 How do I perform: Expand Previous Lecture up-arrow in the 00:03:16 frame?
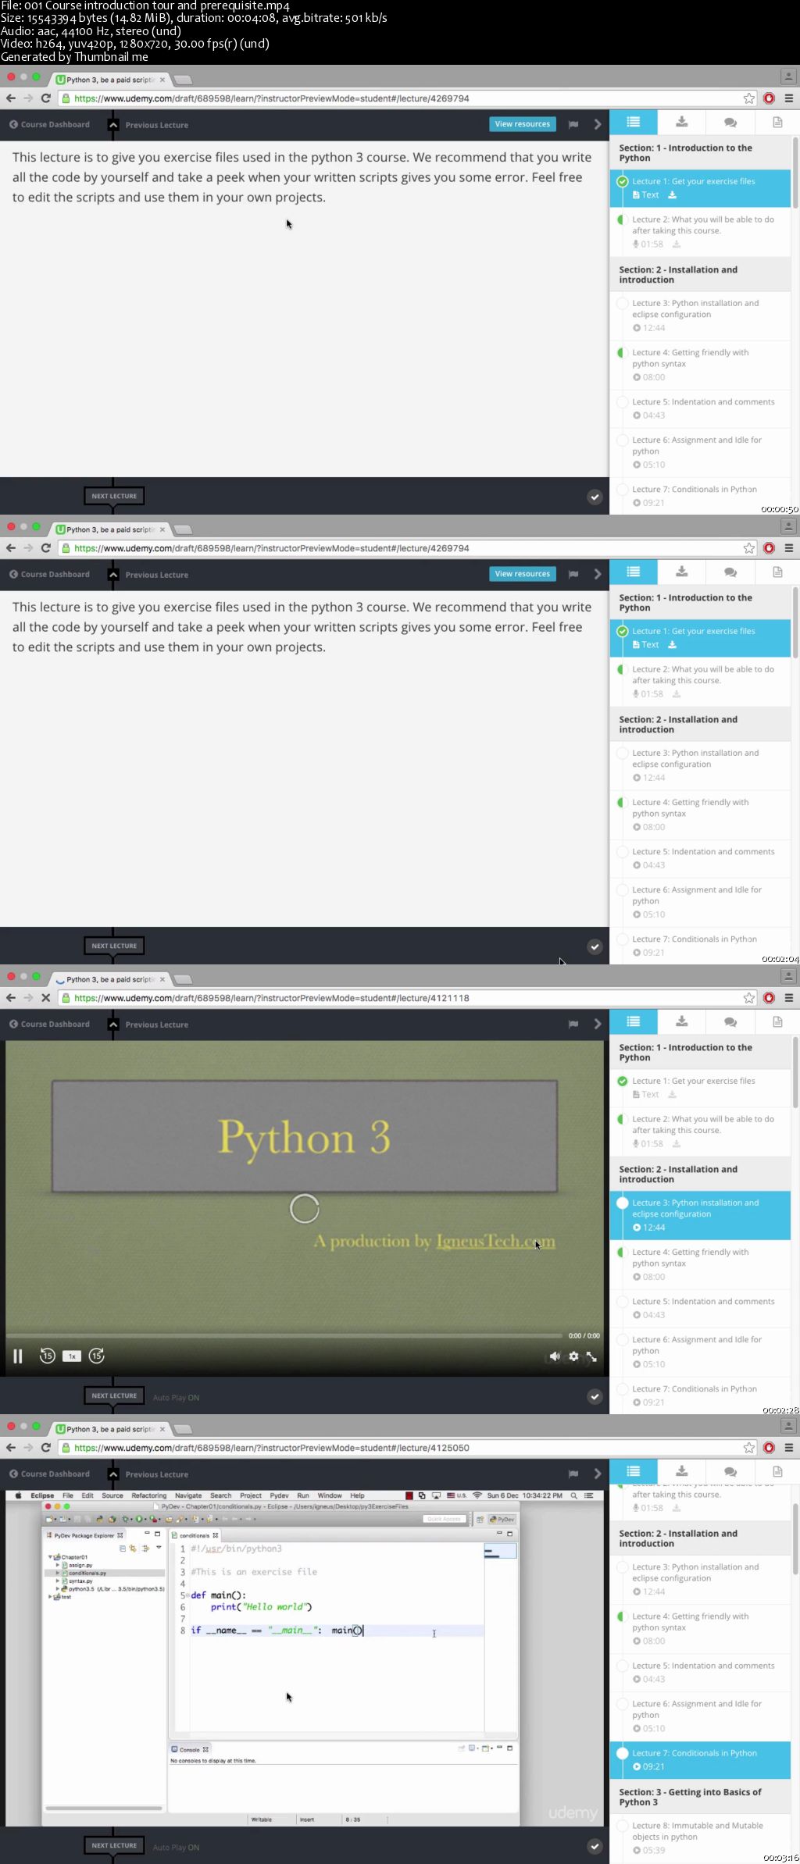point(113,1474)
